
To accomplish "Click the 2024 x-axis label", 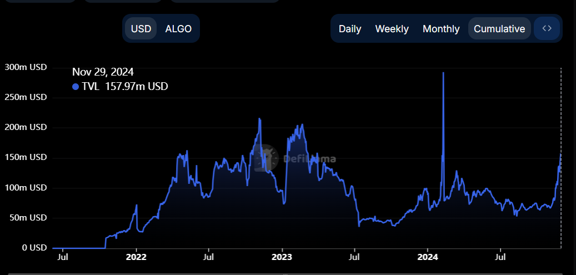I will 428,257.
